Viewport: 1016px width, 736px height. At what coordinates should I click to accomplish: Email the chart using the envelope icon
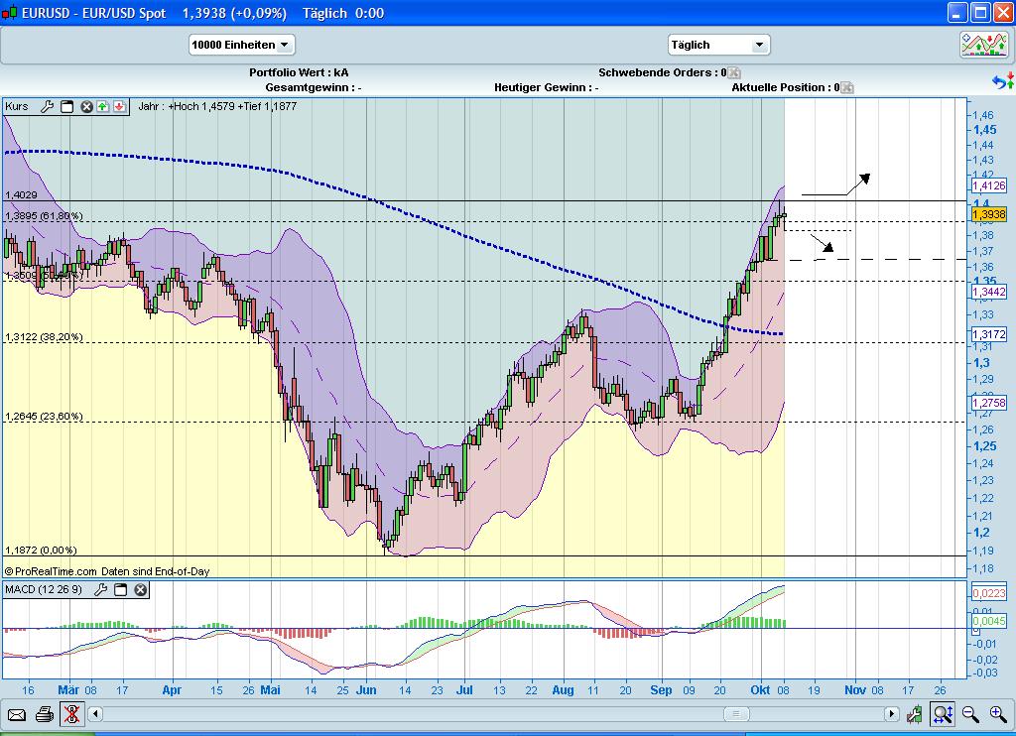[18, 713]
